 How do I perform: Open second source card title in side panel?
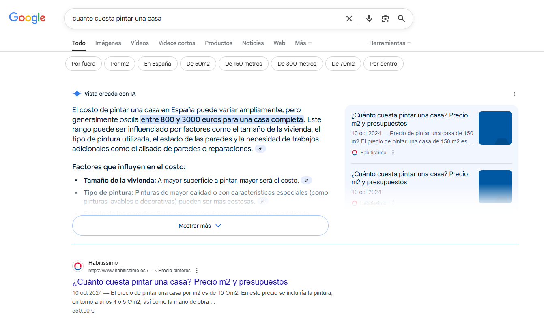410,178
